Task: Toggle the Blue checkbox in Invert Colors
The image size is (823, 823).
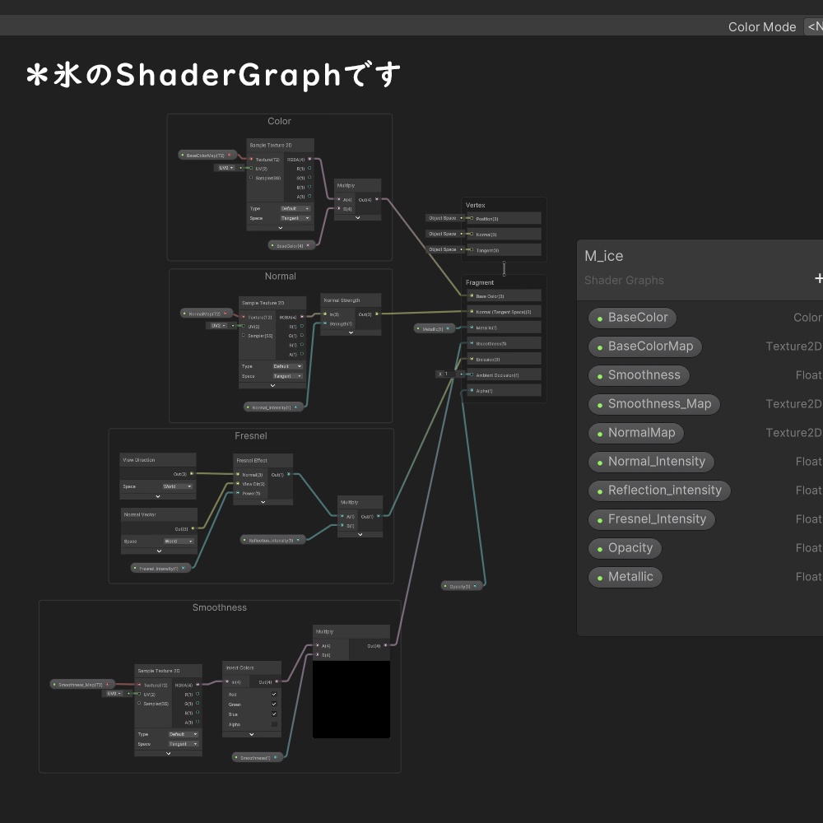Action: 274,714
